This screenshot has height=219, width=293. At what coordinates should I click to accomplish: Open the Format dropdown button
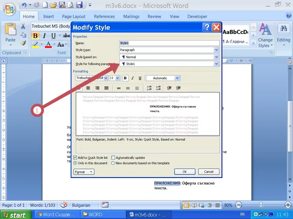pos(84,172)
